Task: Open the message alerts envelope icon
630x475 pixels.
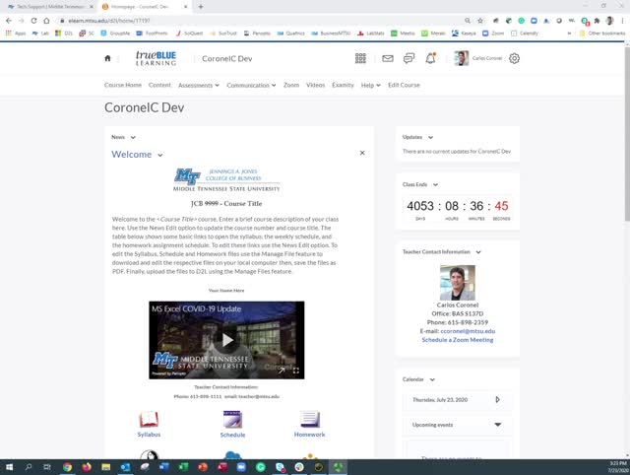Action: 387,59
